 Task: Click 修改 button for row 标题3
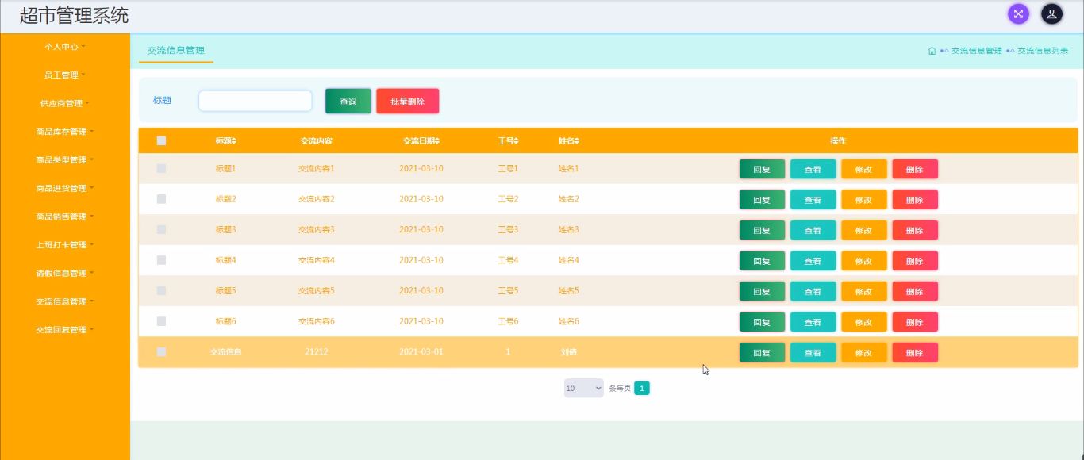863,230
